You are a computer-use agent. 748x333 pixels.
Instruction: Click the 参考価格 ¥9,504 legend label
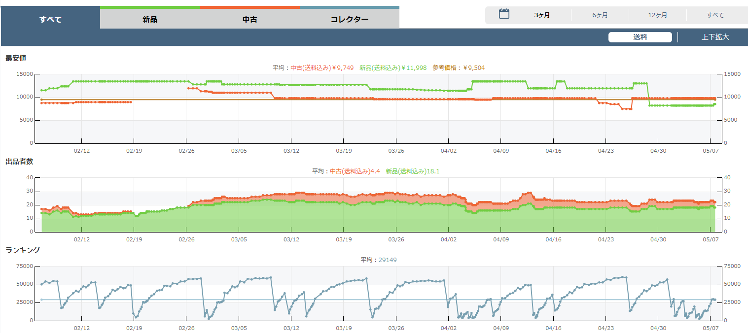coord(459,68)
